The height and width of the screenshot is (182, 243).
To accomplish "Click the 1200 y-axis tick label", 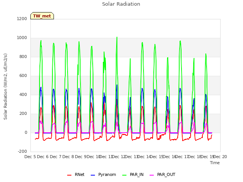I will click(x=22, y=19).
